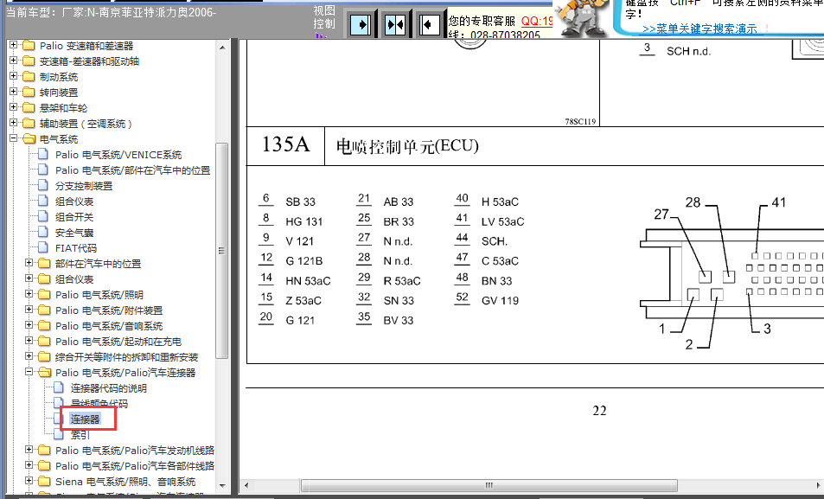Click the QQ customer service link
Image resolution: width=824 pixels, height=499 pixels.
coord(537,21)
